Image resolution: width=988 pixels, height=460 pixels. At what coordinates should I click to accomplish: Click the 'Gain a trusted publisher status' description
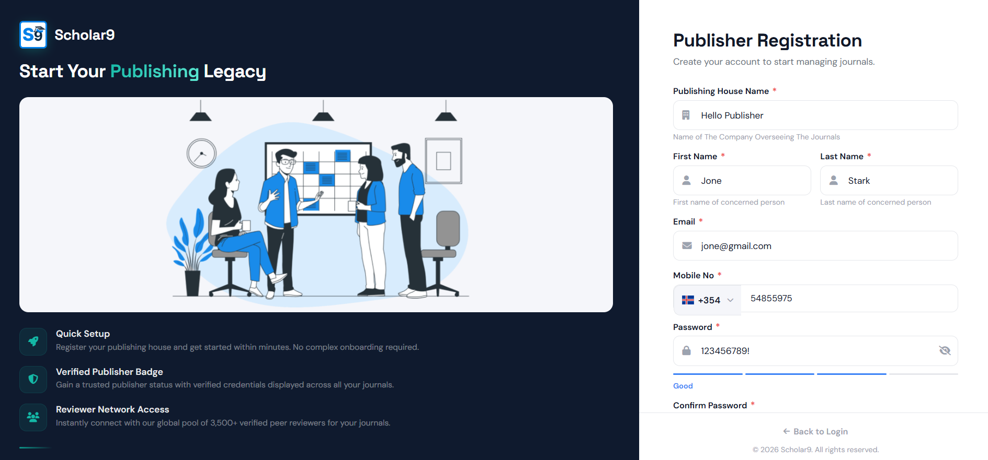pyautogui.click(x=225, y=385)
